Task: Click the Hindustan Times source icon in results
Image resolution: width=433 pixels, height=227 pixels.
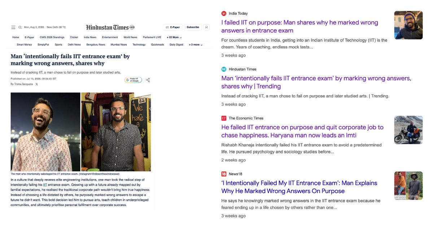Action: coord(224,69)
